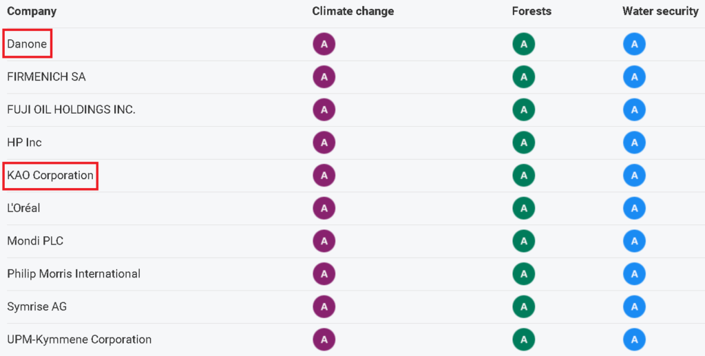Click the Forests column header
Viewport: 705px width, 356px height.
click(x=532, y=12)
